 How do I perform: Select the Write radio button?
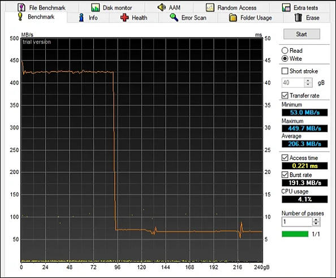(x=285, y=58)
